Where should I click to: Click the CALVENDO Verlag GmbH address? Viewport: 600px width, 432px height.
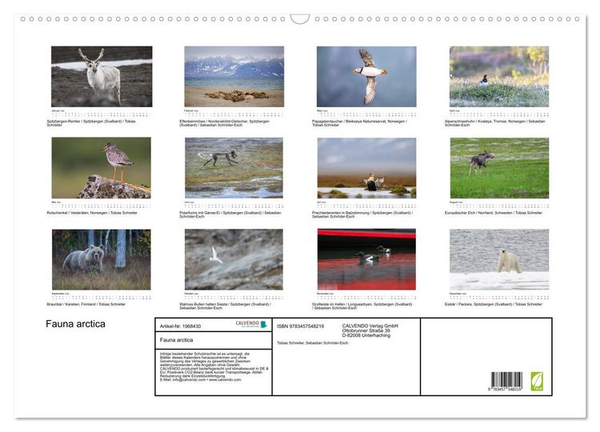(370, 330)
